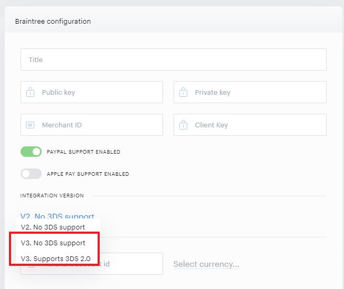
Task: Choose V2. No 3DS support option
Action: pos(53,227)
